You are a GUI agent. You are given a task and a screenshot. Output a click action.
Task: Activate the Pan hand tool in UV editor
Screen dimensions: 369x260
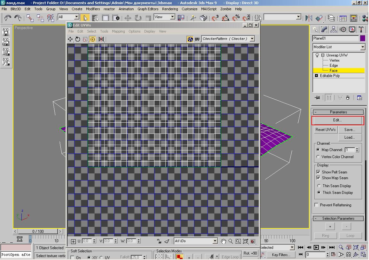point(224,241)
